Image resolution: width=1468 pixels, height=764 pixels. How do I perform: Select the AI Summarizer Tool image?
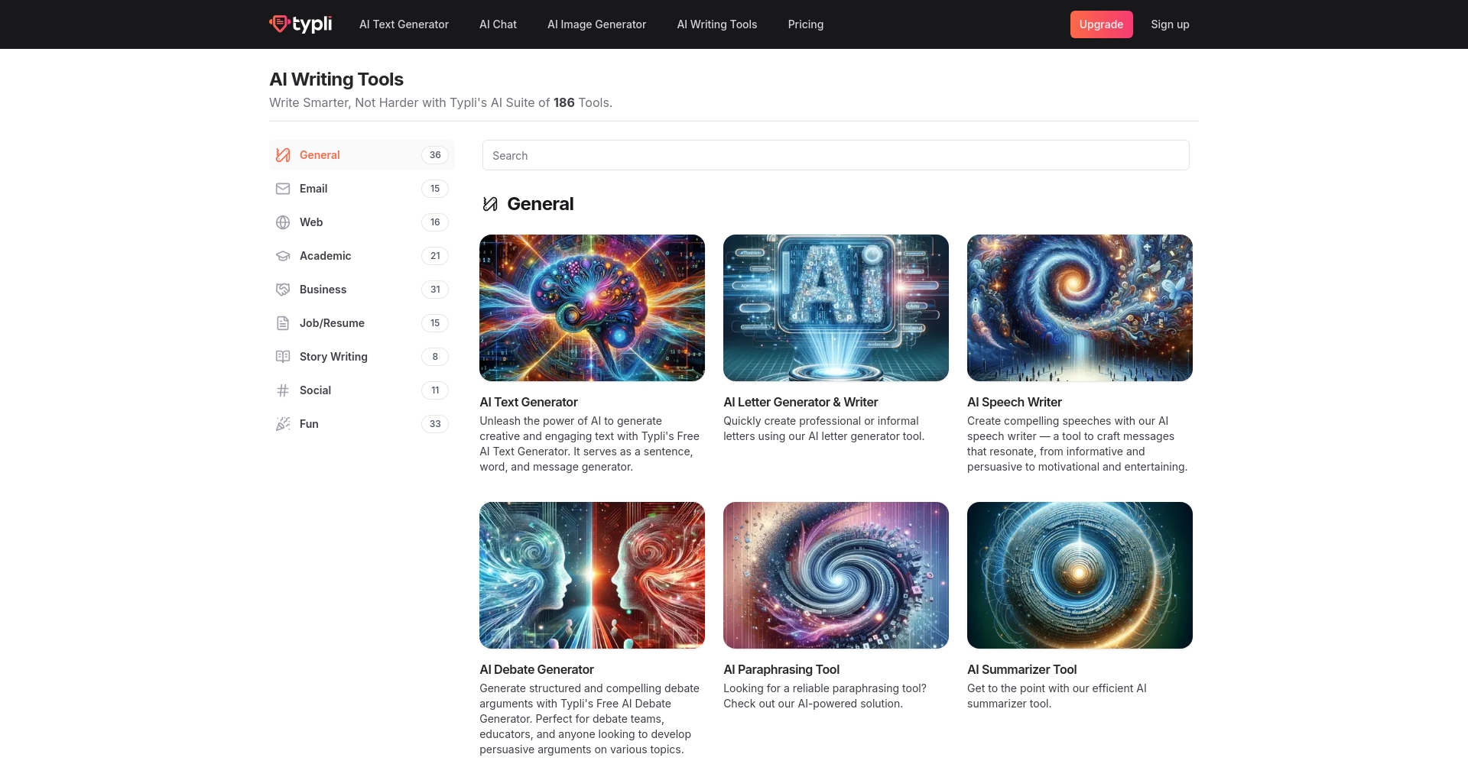[x=1079, y=575]
